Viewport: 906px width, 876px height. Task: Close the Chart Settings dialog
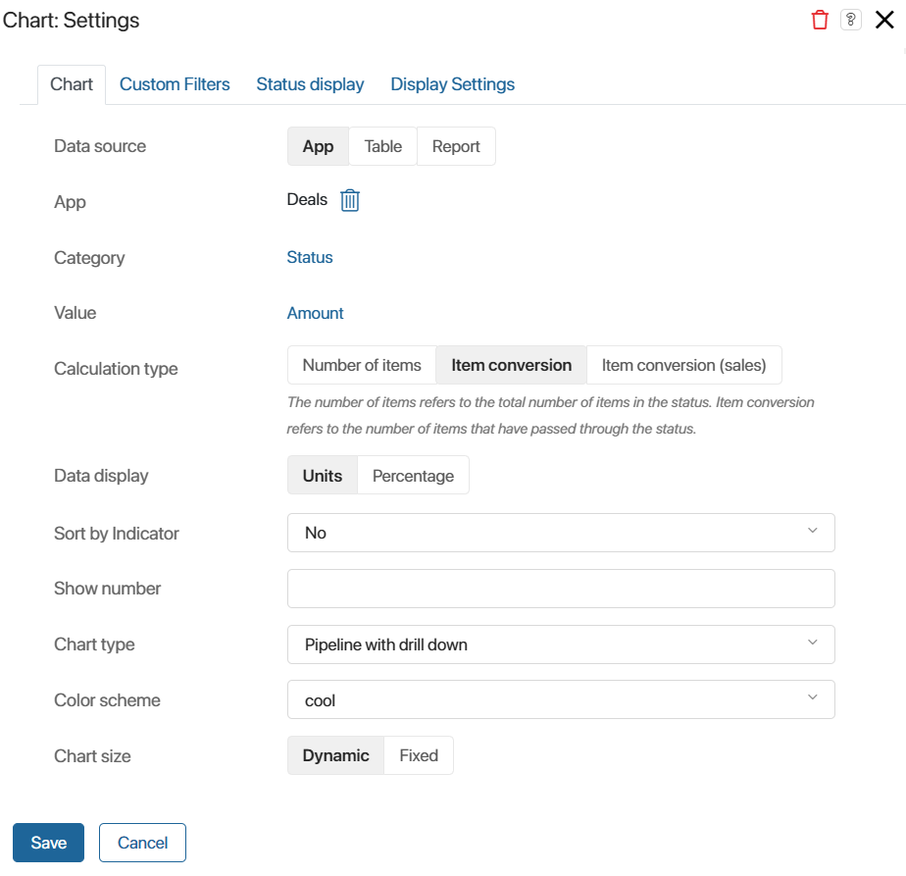(x=884, y=20)
